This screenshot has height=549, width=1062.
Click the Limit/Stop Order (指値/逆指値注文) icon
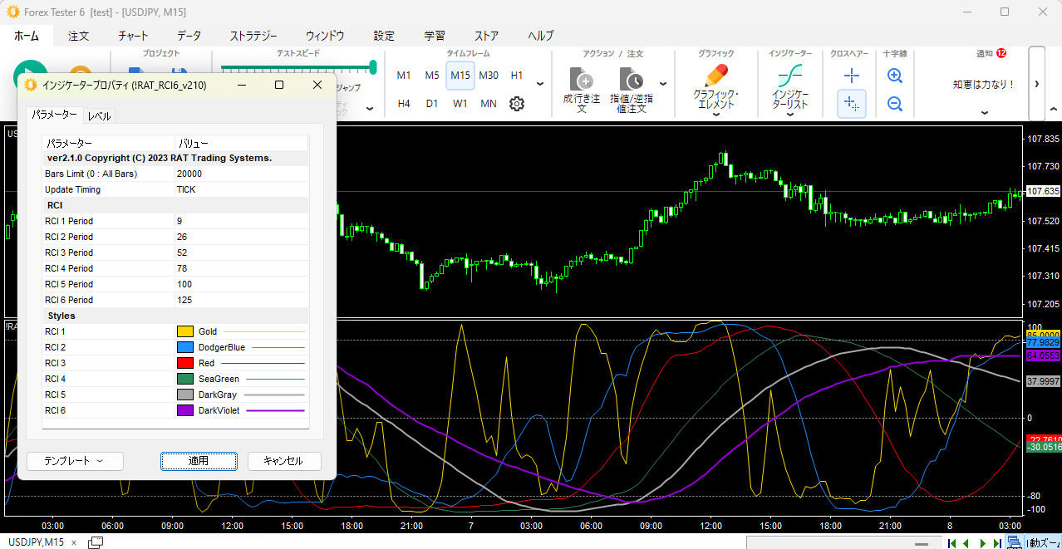click(632, 80)
